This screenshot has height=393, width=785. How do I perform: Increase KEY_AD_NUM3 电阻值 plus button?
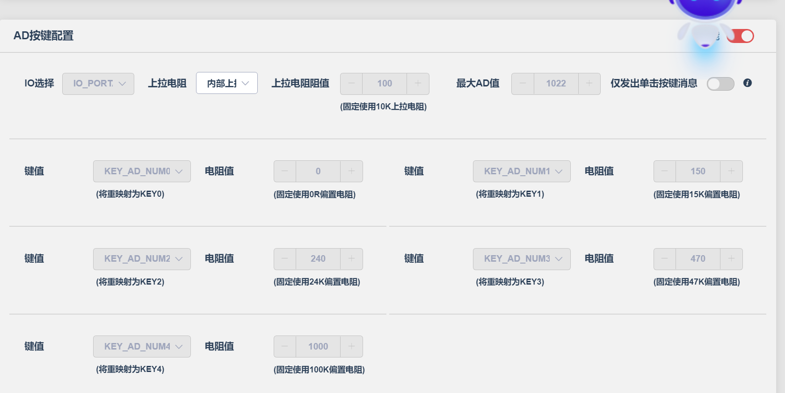coord(731,259)
